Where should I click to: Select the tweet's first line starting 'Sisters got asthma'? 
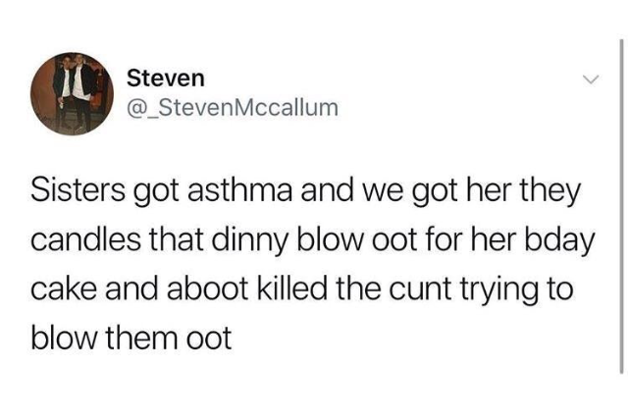[x=305, y=191]
